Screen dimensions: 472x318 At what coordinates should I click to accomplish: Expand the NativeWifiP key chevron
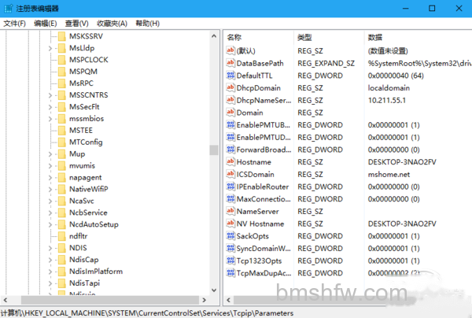50,190
